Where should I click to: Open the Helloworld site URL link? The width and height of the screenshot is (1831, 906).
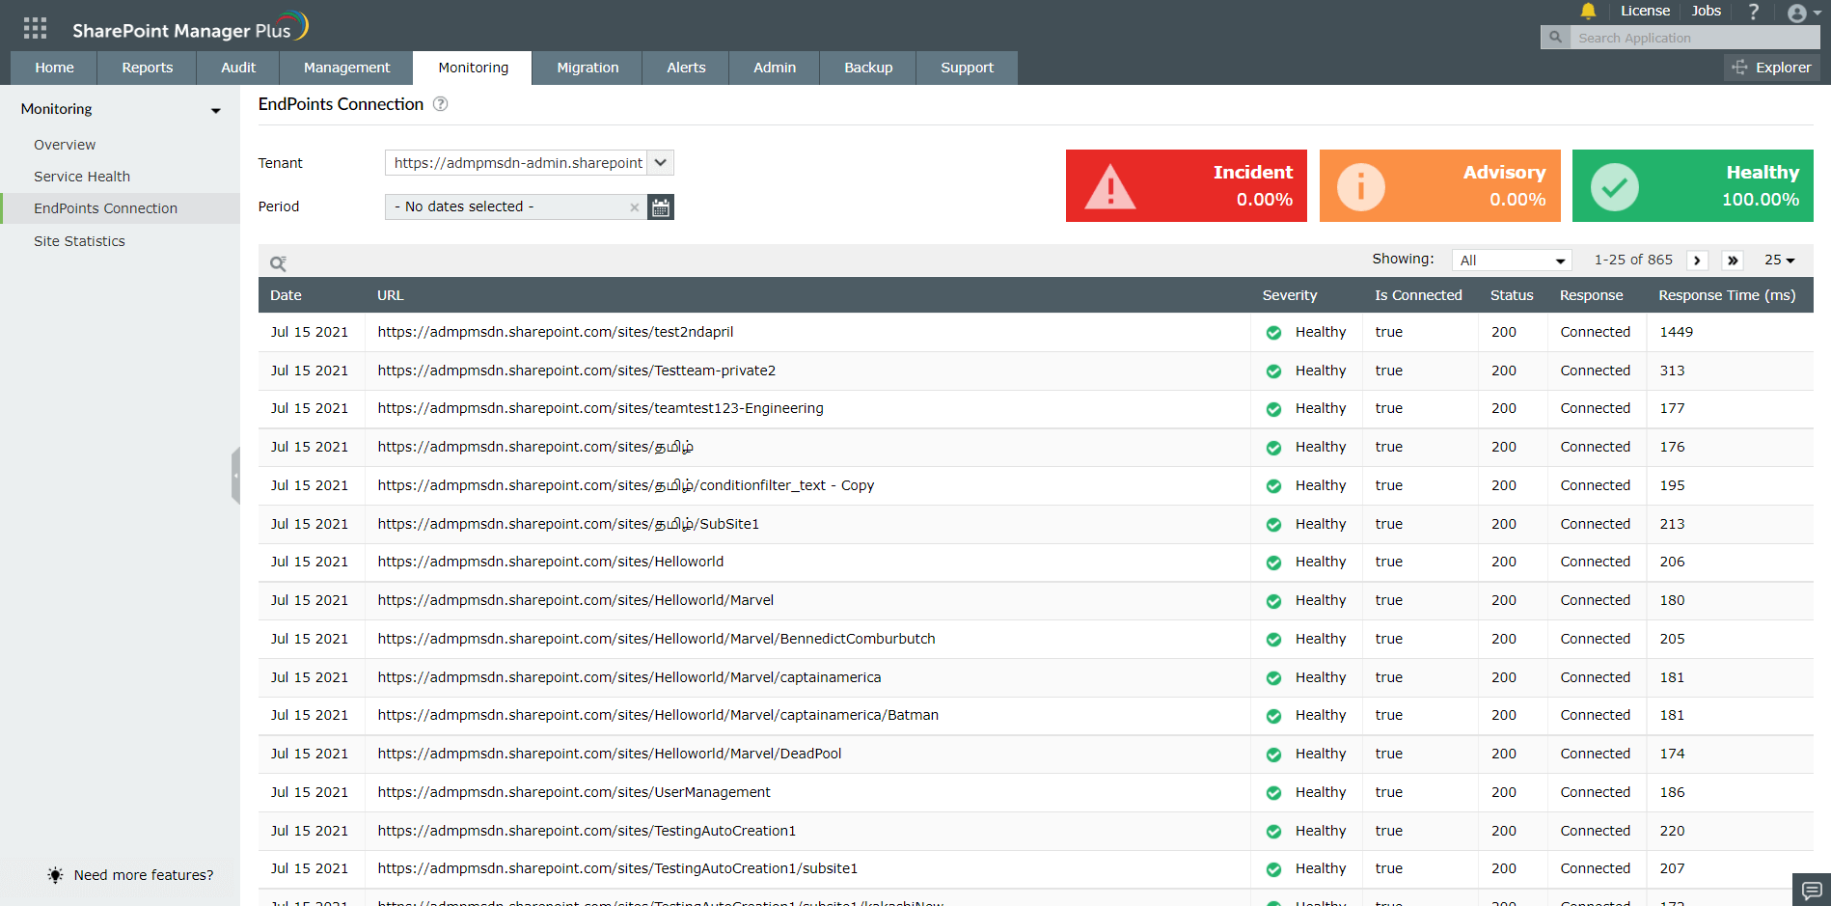point(551,561)
